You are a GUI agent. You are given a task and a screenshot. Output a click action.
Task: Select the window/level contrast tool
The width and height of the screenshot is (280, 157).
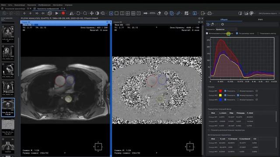pyautogui.click(x=97, y=14)
